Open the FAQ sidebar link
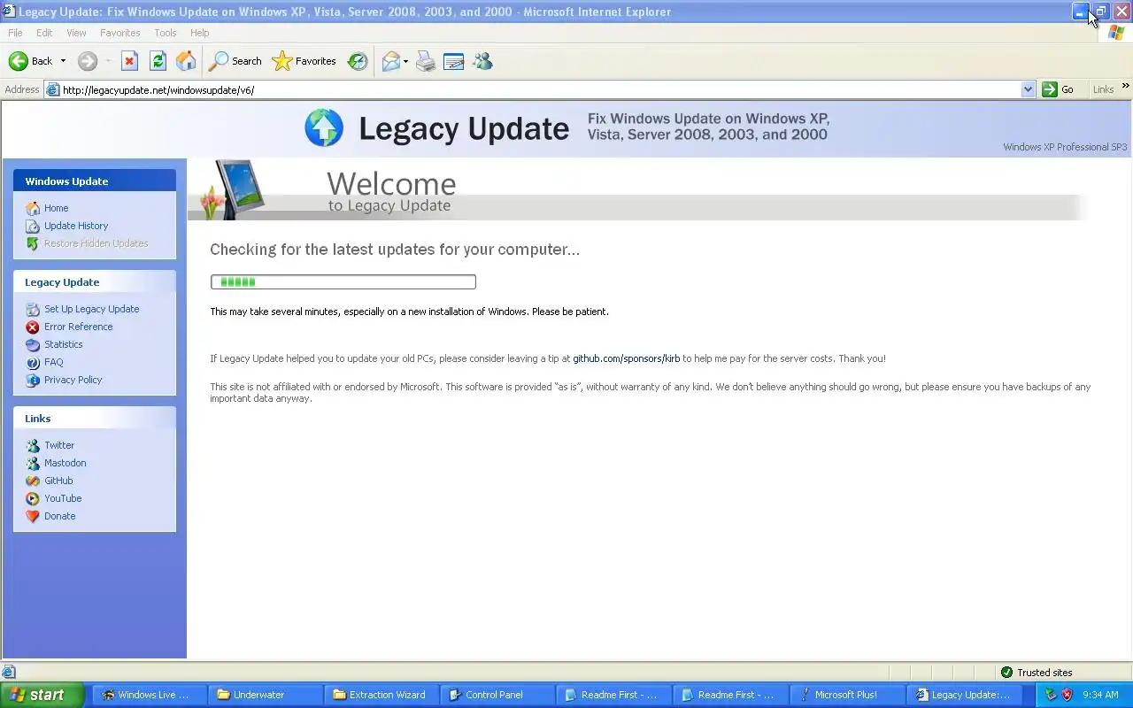This screenshot has width=1133, height=708. (x=53, y=362)
